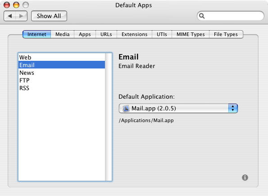This screenshot has height=196, width=268.
Task: Switch to the MIME Types tab
Action: point(191,34)
